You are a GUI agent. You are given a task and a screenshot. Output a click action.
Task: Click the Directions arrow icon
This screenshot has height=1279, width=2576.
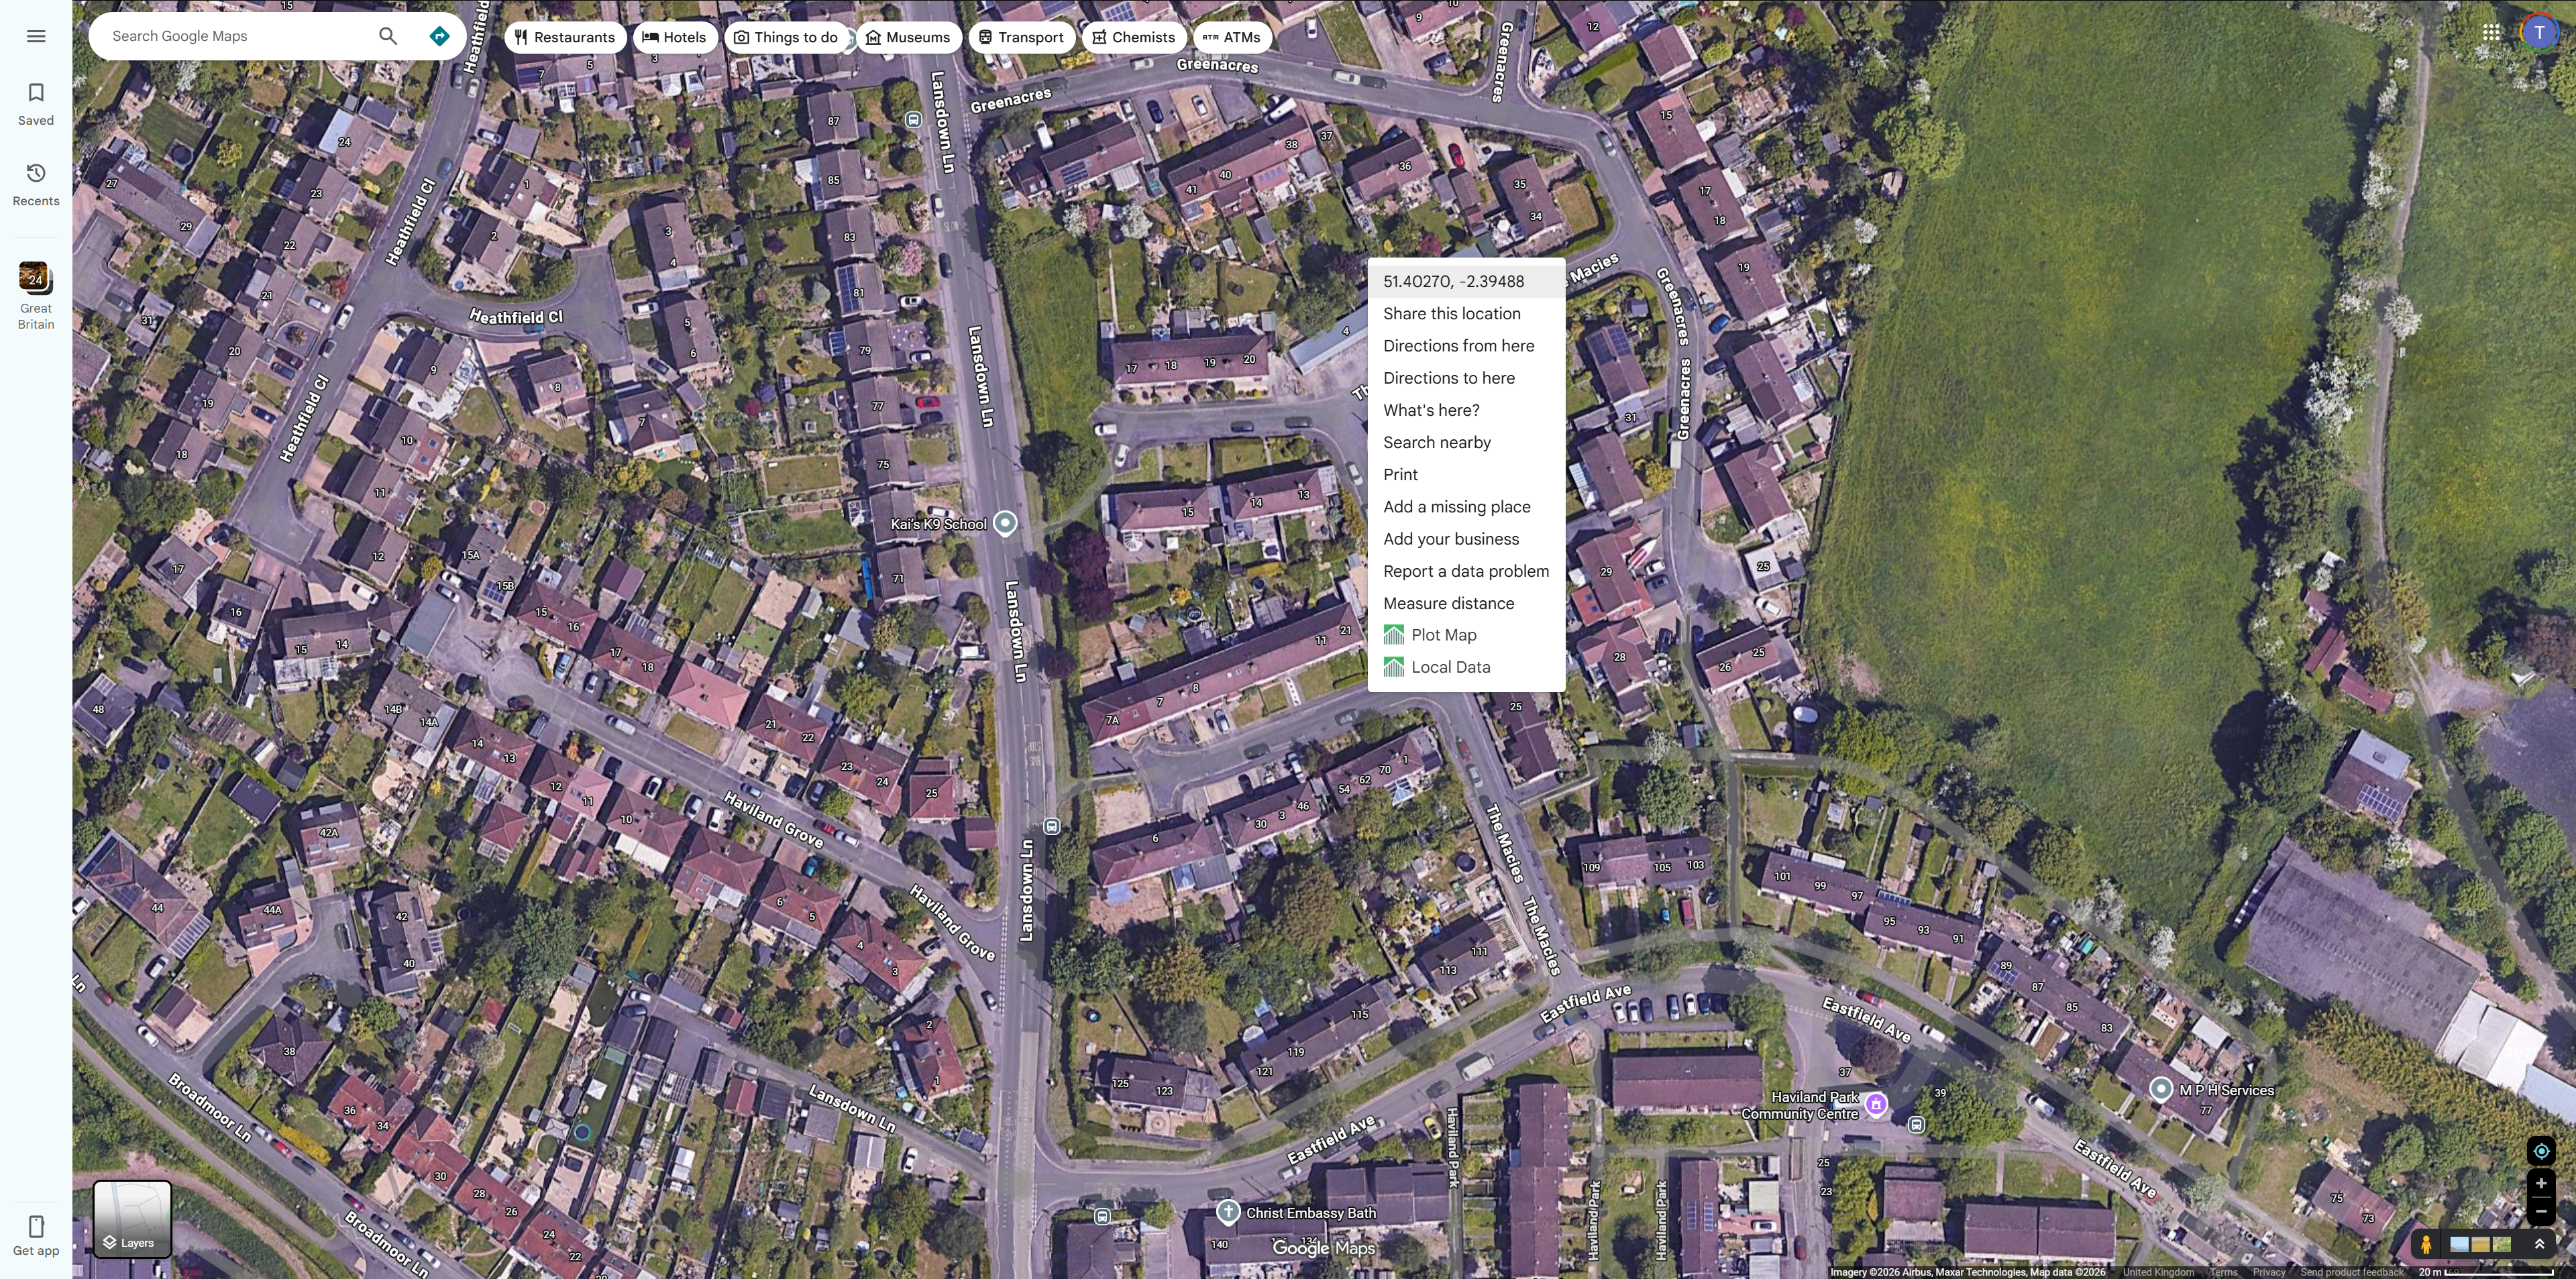[439, 36]
